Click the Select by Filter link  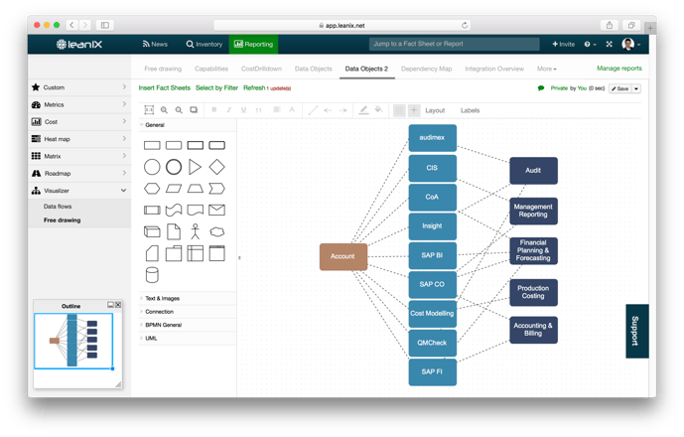(x=216, y=87)
